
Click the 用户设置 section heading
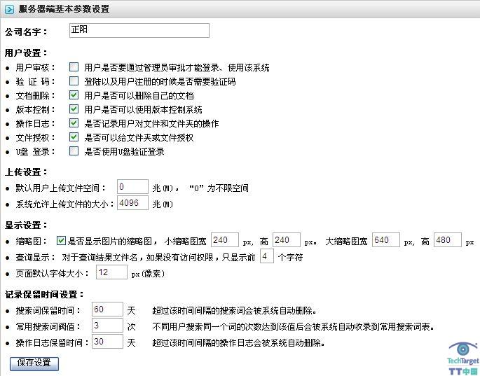point(26,53)
